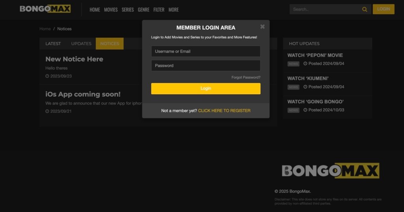Focus the Password field

206,65
